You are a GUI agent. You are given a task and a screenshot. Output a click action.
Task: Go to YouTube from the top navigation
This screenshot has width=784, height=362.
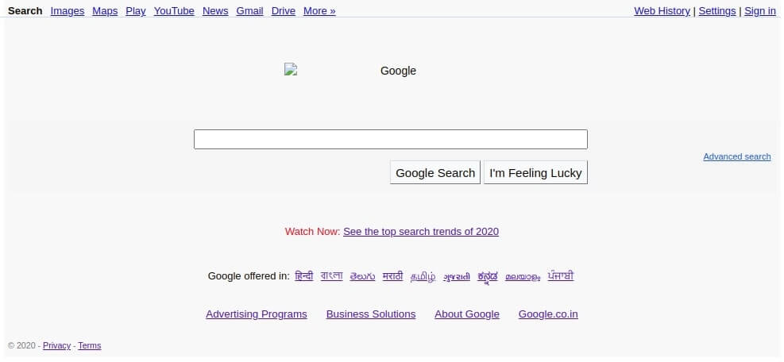click(174, 11)
